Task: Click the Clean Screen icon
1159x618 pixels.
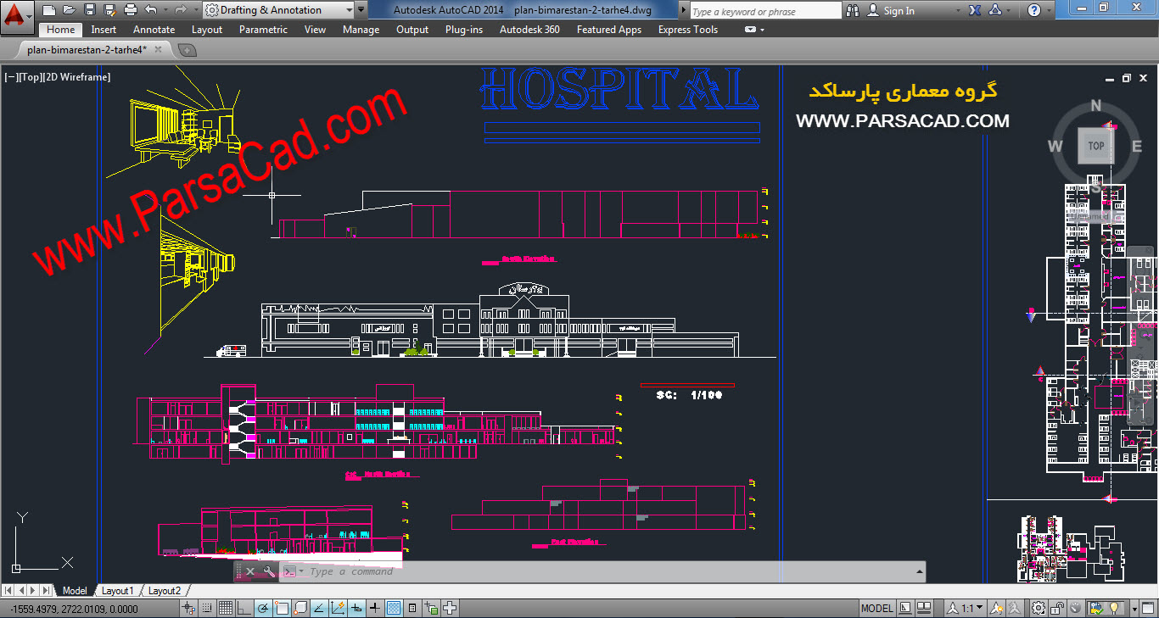Action: (x=1148, y=608)
